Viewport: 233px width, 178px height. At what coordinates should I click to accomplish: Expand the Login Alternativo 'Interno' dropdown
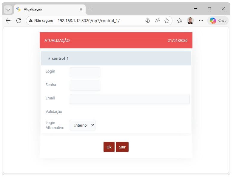pyautogui.click(x=83, y=125)
